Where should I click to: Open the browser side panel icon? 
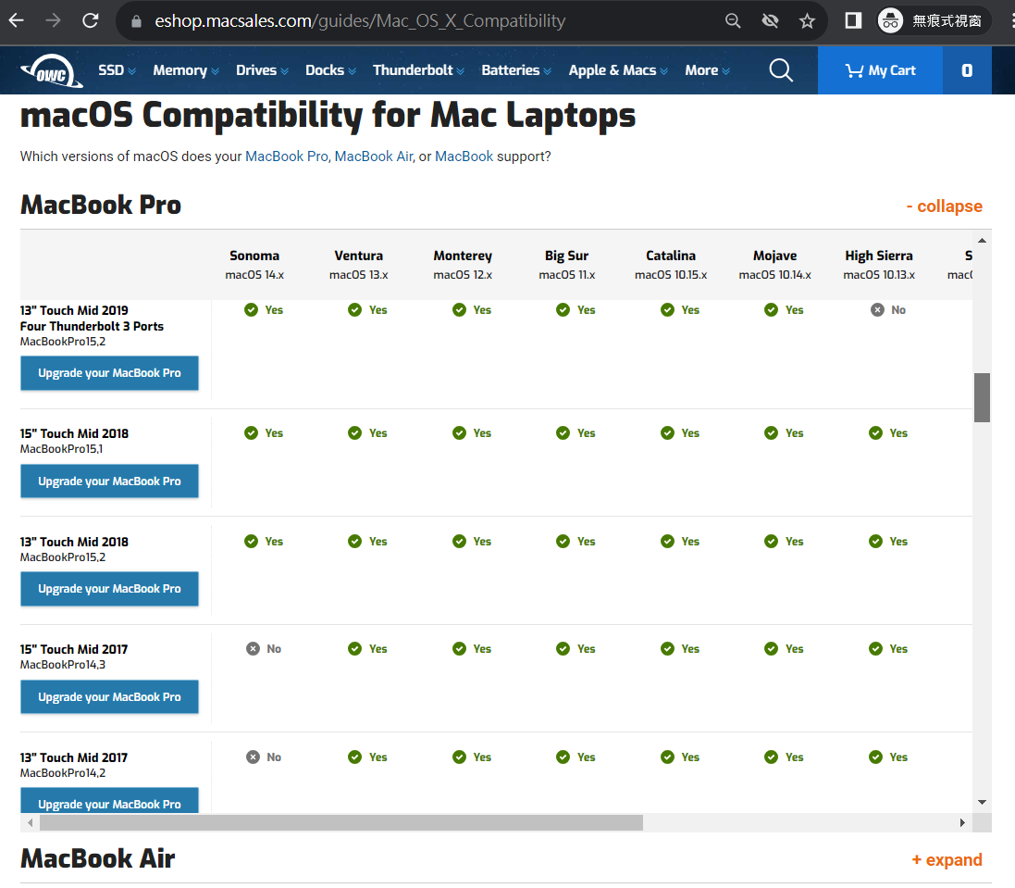coord(853,20)
